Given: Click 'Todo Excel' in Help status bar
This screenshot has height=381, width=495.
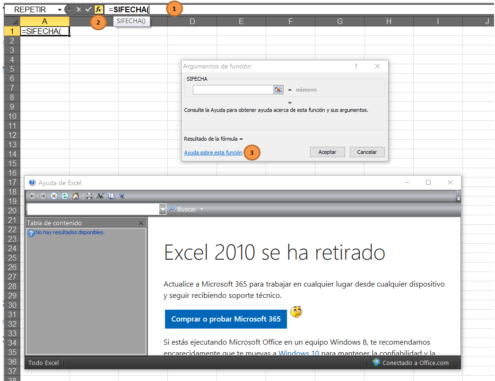Looking at the screenshot, I should coord(43,363).
